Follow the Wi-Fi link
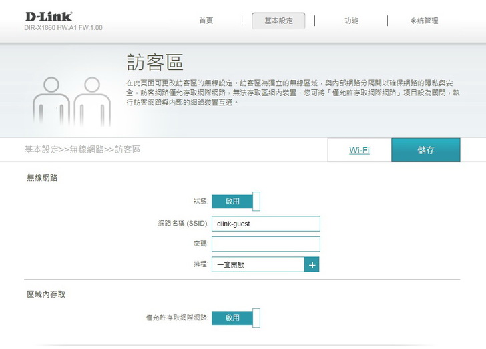The width and height of the screenshot is (486, 349). [x=359, y=150]
